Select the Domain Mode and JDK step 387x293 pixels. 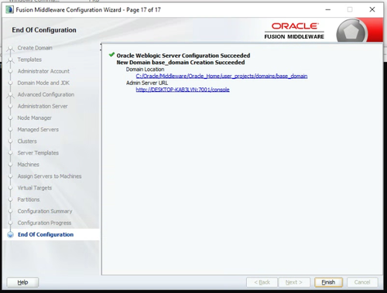tap(43, 83)
